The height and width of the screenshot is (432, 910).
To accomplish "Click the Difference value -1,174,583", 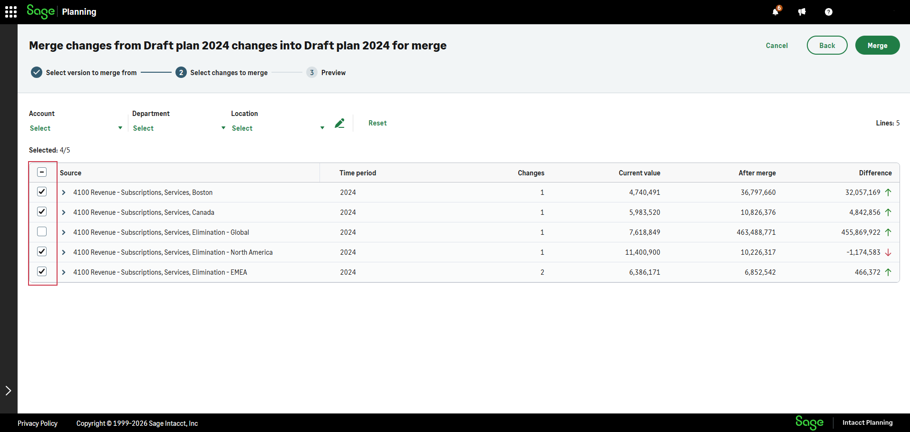I will (x=863, y=252).
